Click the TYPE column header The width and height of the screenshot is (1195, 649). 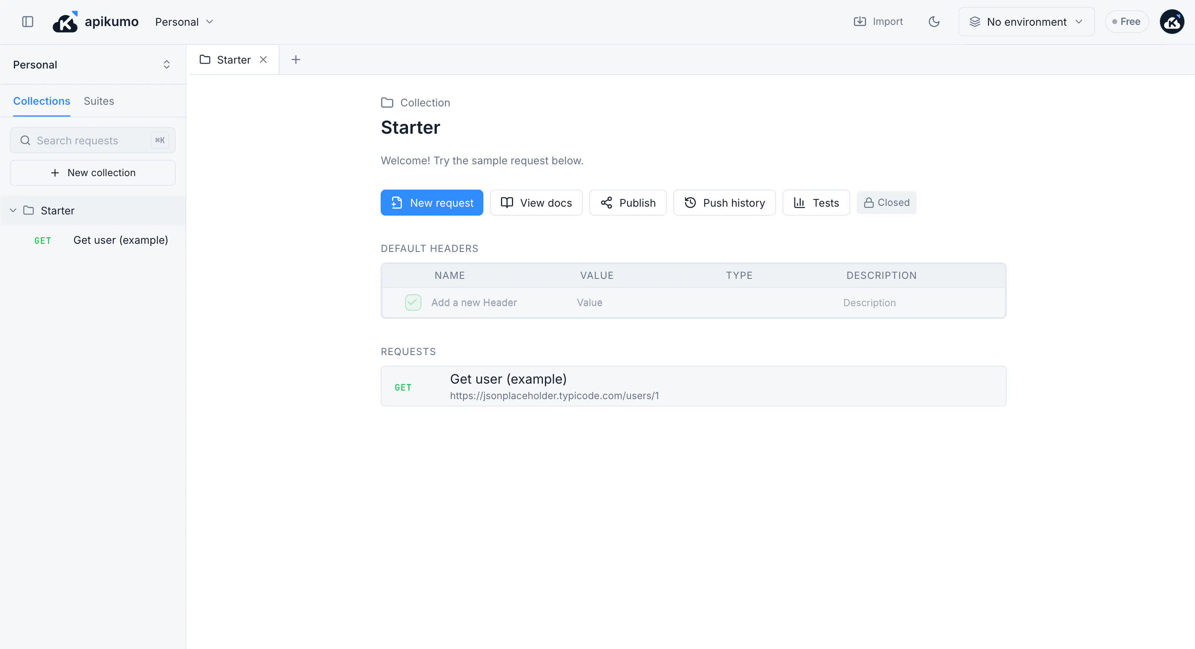point(739,276)
